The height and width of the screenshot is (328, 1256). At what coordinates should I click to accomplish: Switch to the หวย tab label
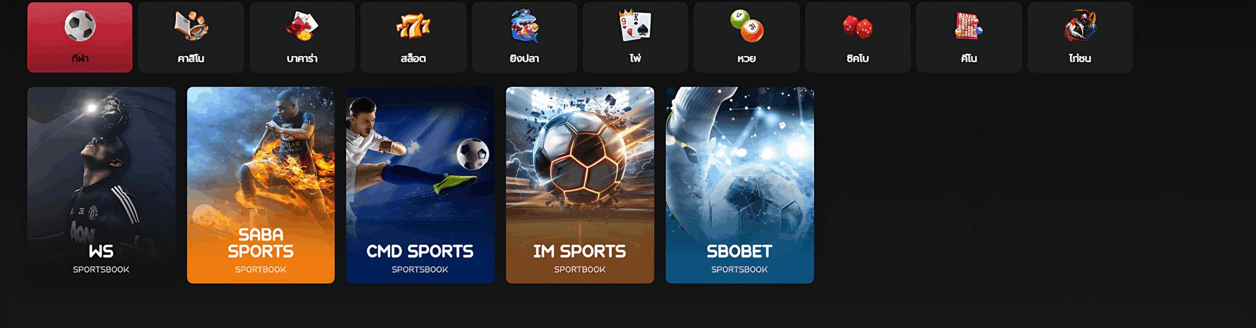click(747, 58)
